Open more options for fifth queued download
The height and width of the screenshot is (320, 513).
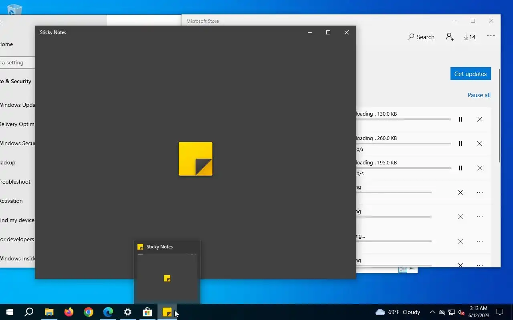click(480, 217)
